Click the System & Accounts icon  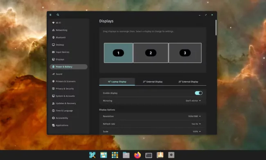(x=53, y=96)
